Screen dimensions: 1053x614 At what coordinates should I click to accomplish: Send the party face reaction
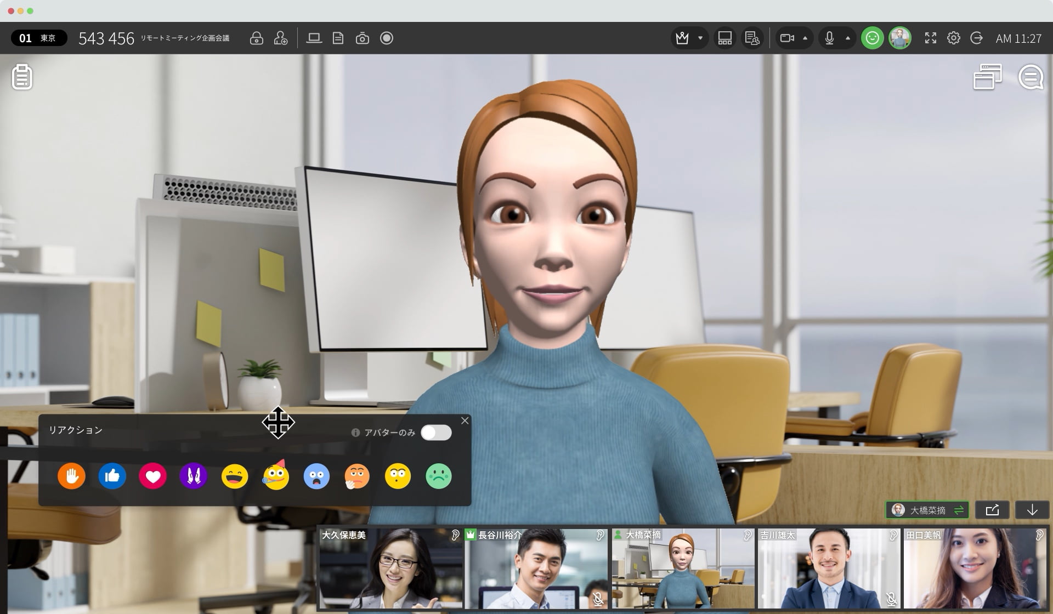click(x=276, y=475)
